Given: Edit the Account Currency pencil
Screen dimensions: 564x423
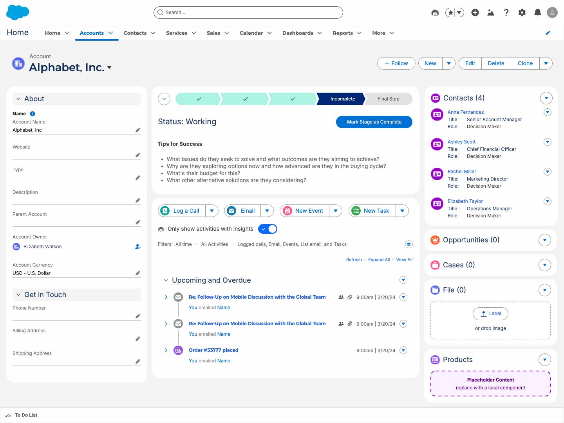Looking at the screenshot, I should (x=138, y=273).
